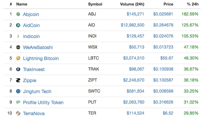The height and width of the screenshot is (118, 204).
Task: Open the Zippie name link
Action: point(30,81)
